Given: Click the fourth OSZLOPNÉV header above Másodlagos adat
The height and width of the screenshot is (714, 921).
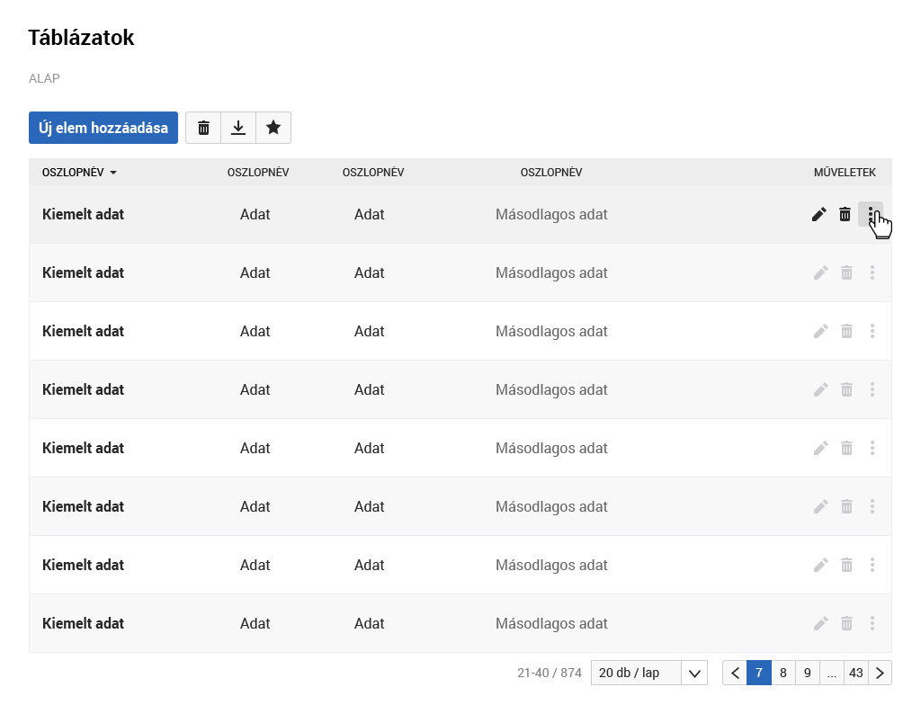Looking at the screenshot, I should coord(551,173).
